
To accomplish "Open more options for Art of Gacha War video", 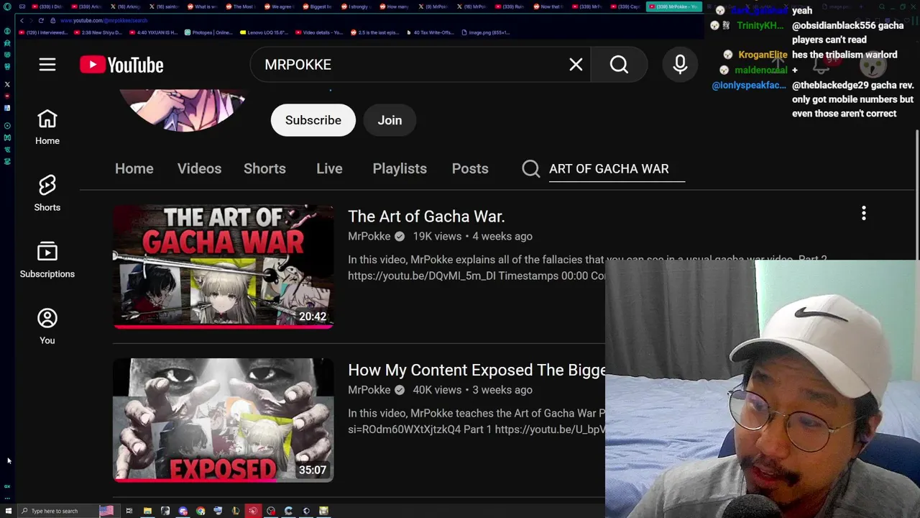I will (864, 213).
